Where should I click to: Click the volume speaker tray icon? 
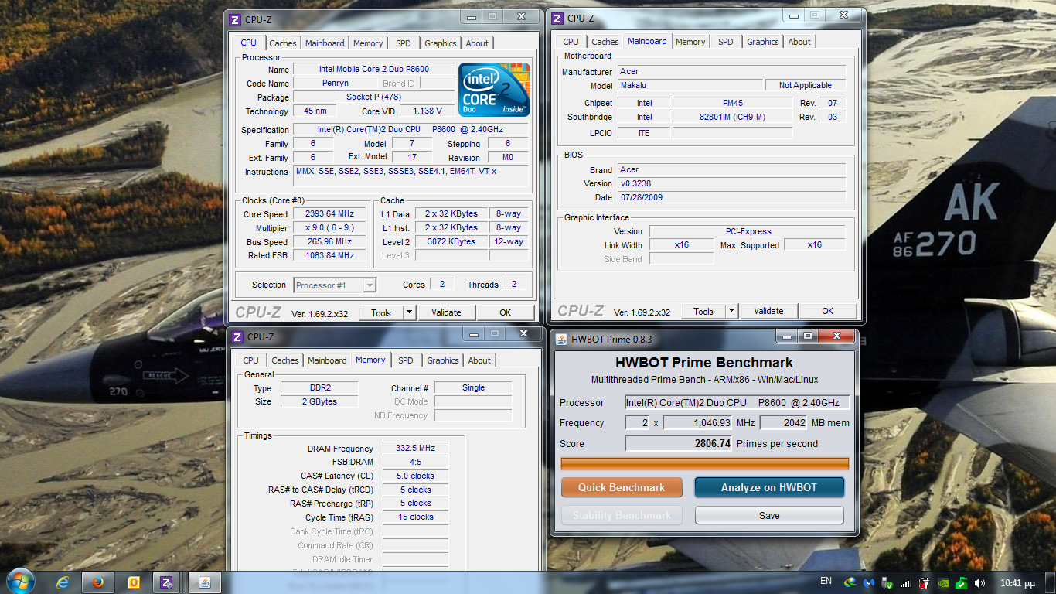979,582
